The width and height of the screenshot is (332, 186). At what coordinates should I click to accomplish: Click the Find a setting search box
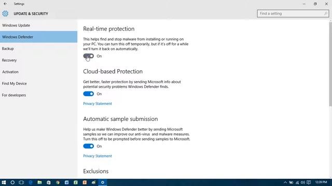coord(293,13)
